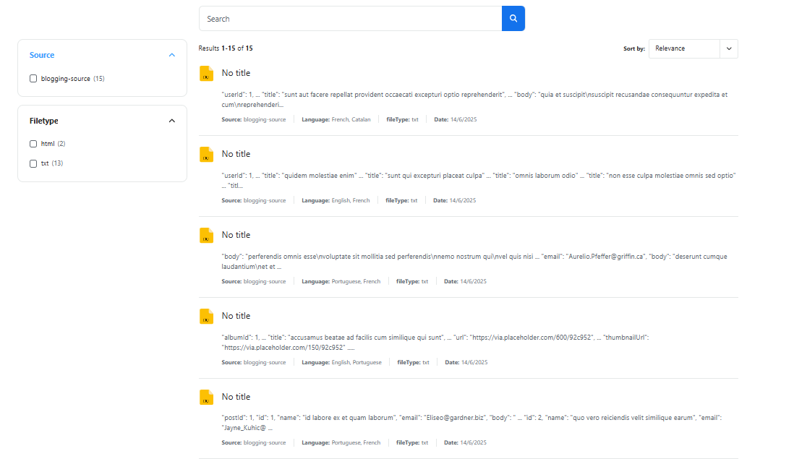This screenshot has height=459, width=807.
Task: Open 'No title' above the 'perferendis omnis esse' snippet
Action: point(236,235)
